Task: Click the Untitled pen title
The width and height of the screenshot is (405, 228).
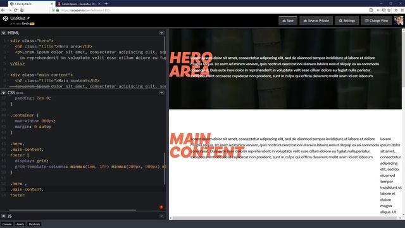Action: coord(18,18)
